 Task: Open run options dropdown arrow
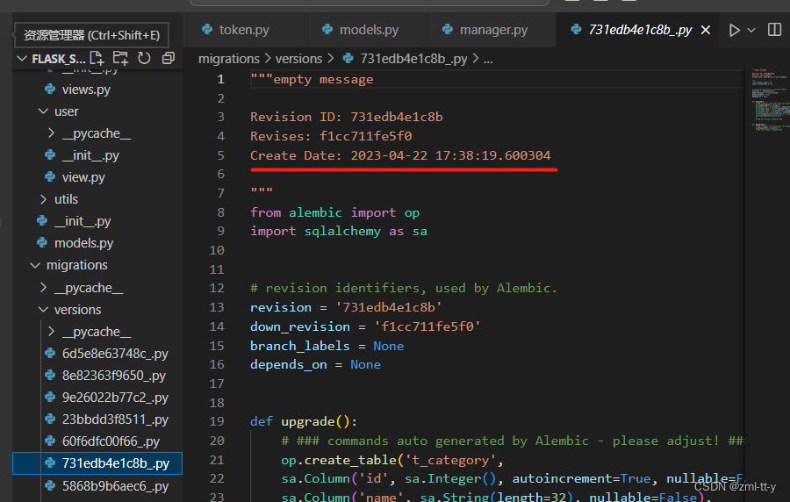pyautogui.click(x=751, y=30)
